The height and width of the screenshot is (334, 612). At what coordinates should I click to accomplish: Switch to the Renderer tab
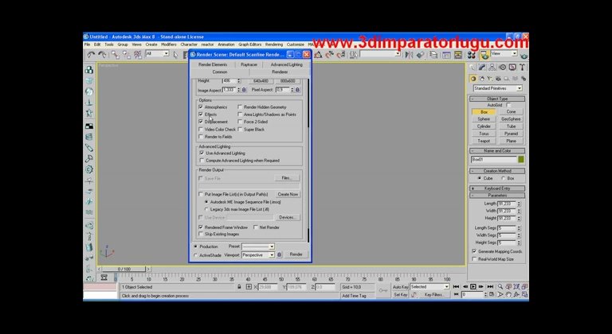click(x=280, y=72)
